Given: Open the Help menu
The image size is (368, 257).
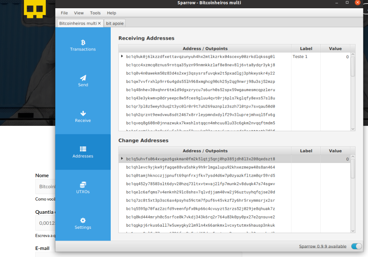Looking at the screenshot, I should (x=111, y=13).
